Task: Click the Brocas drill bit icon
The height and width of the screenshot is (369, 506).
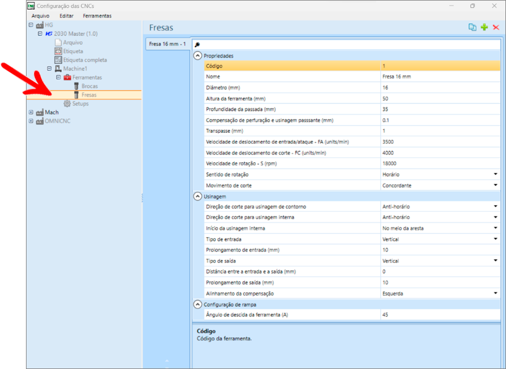Action: point(76,86)
